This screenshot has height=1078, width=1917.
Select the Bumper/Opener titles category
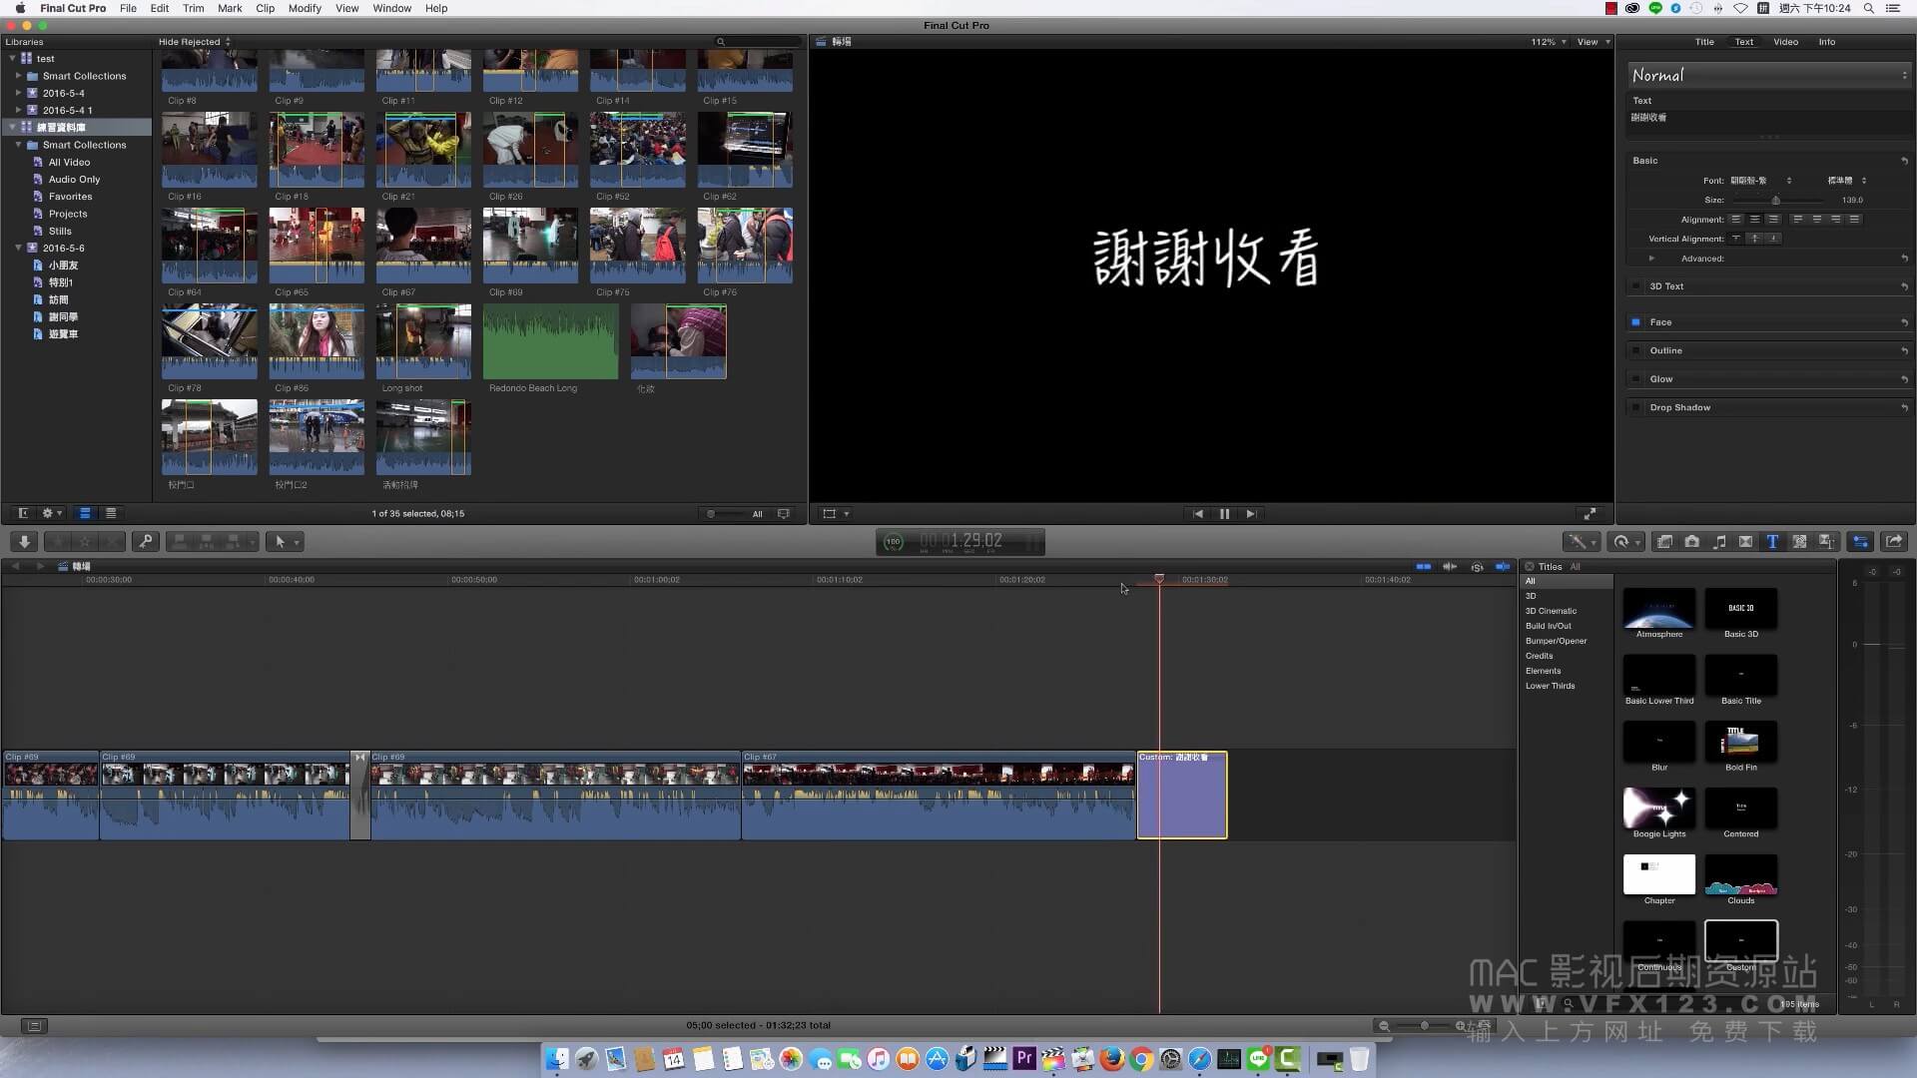[x=1556, y=641]
